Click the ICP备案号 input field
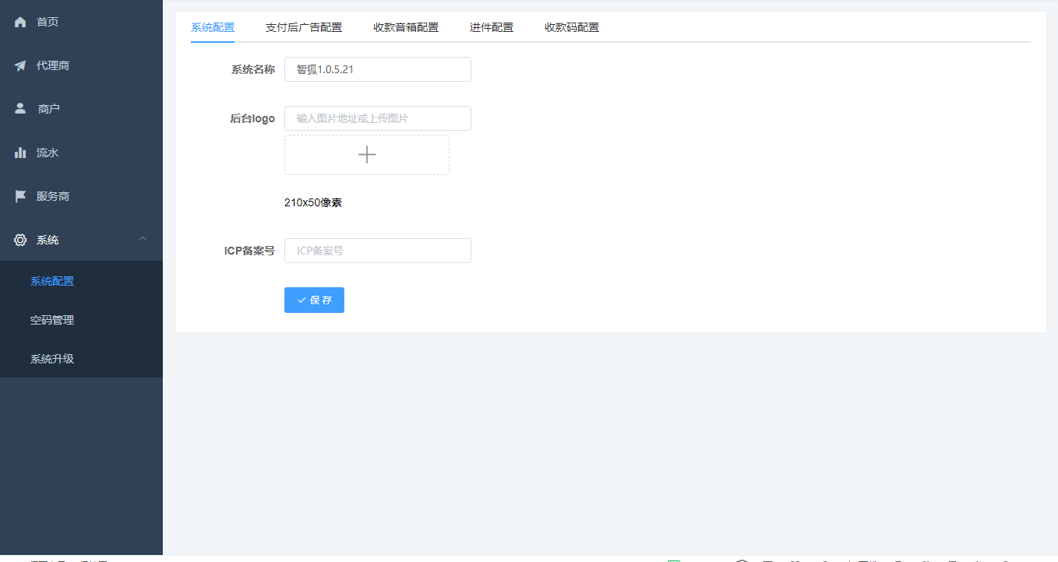 pos(377,251)
